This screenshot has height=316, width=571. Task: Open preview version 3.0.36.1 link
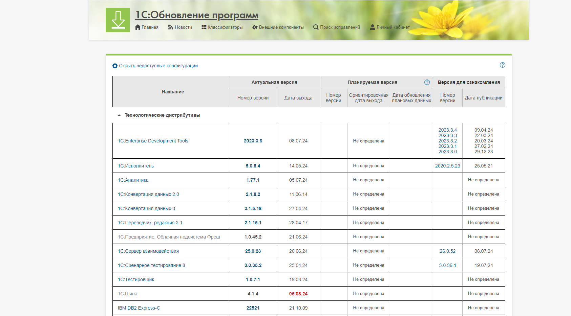click(x=447, y=265)
